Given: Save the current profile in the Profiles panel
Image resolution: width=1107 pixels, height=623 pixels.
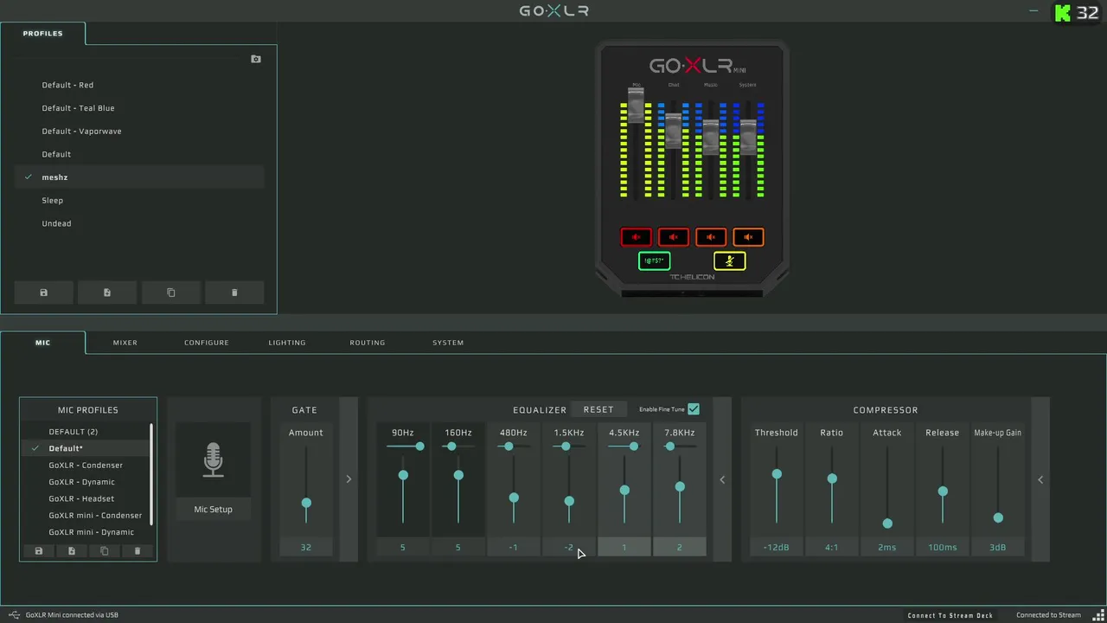Looking at the screenshot, I should tap(43, 292).
